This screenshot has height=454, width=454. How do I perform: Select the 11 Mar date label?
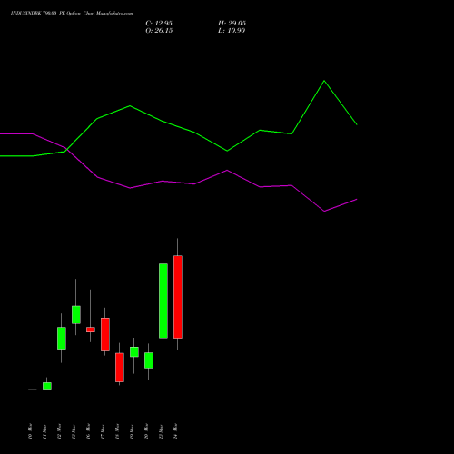(44, 431)
